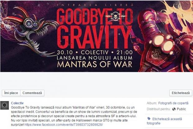The image size is (193, 129).
Task: Open the Colectiv page name link
Action: (17, 103)
